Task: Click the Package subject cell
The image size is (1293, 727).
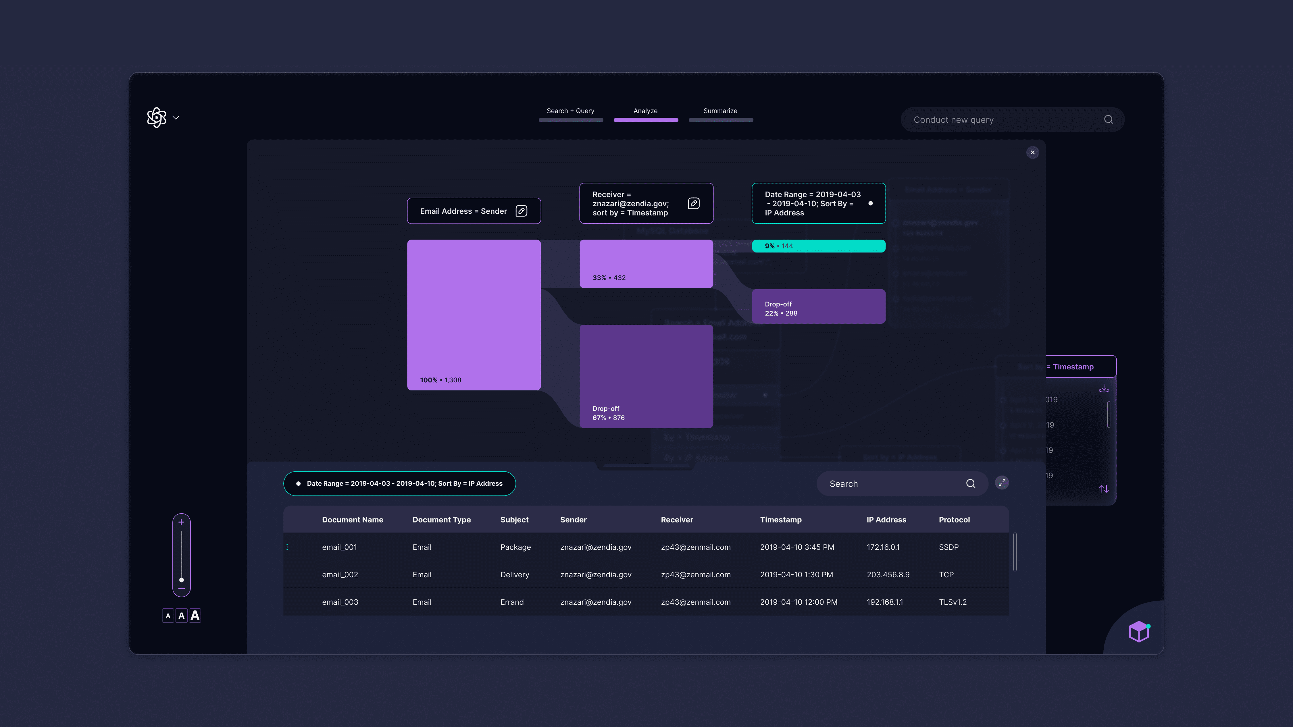Action: coord(515,547)
